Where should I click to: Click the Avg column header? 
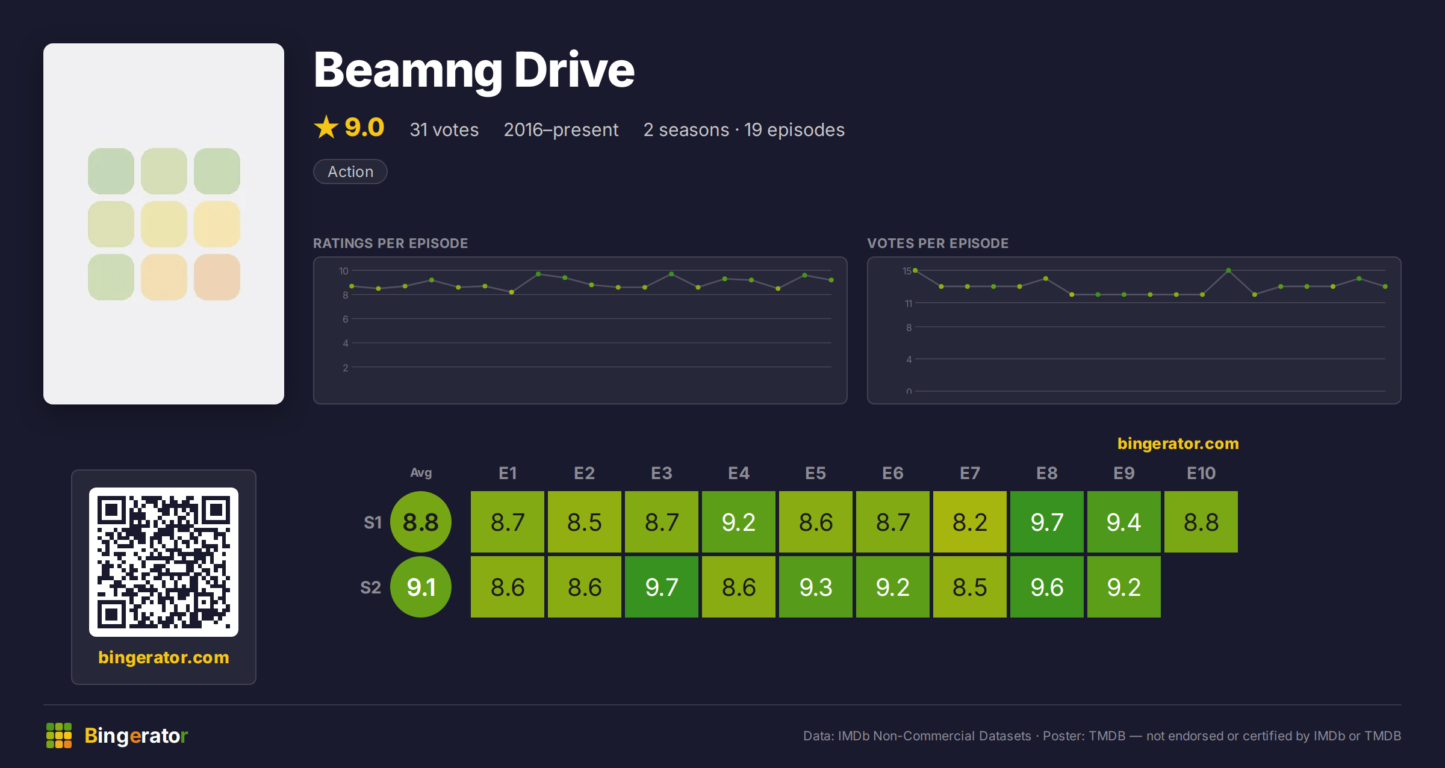click(x=421, y=472)
